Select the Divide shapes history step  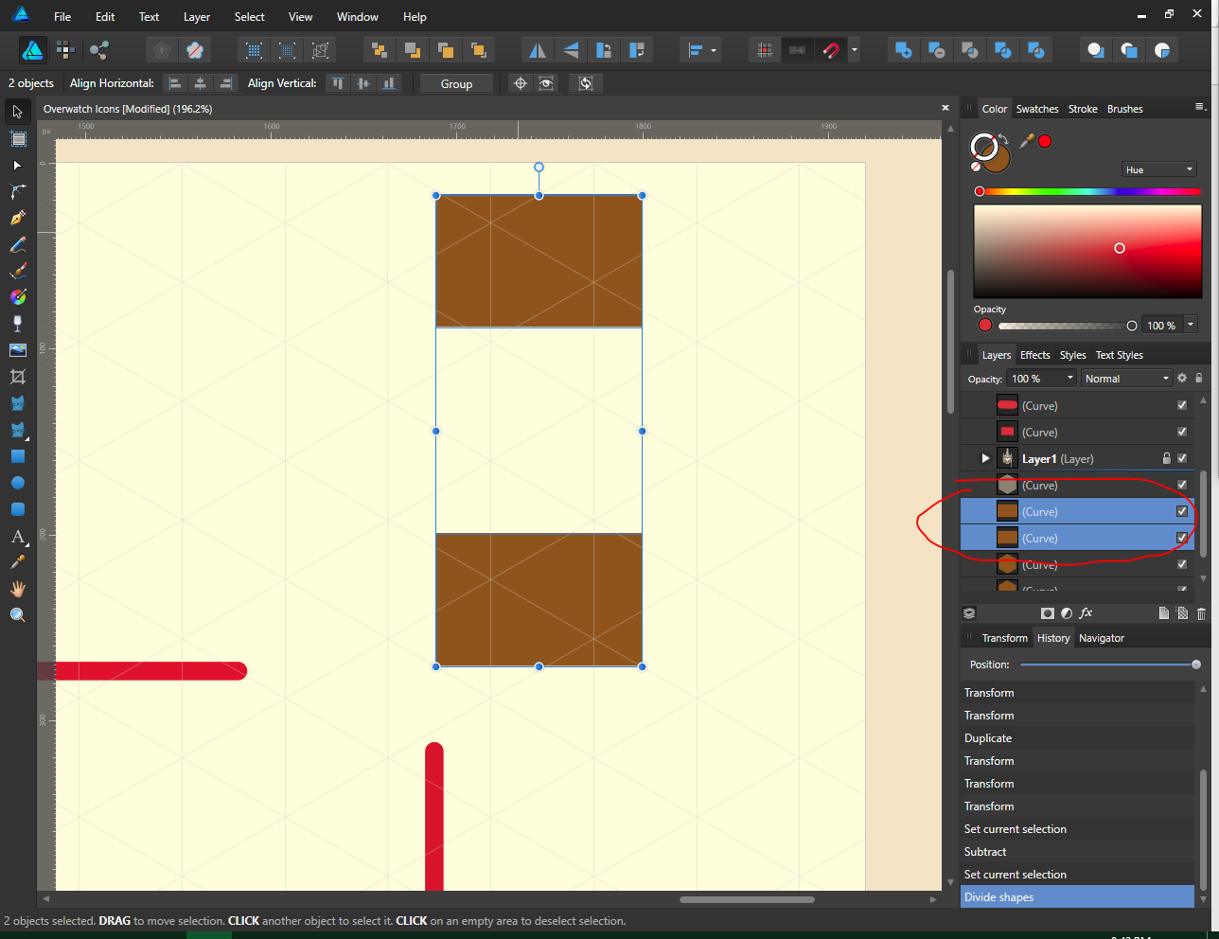pos(1077,897)
